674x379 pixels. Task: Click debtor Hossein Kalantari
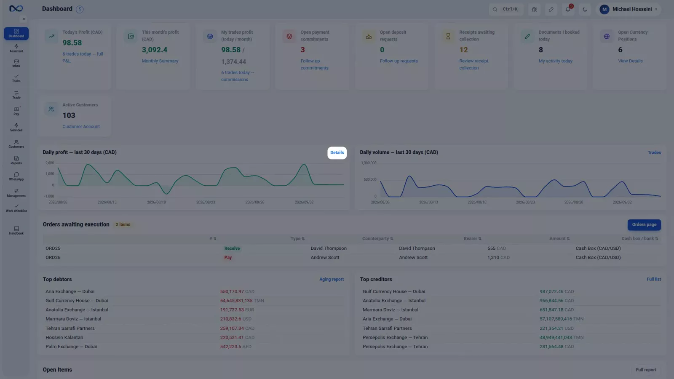pyautogui.click(x=64, y=338)
